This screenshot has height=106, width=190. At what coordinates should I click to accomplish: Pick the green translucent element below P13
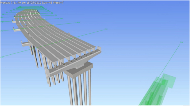[x=158, y=90]
